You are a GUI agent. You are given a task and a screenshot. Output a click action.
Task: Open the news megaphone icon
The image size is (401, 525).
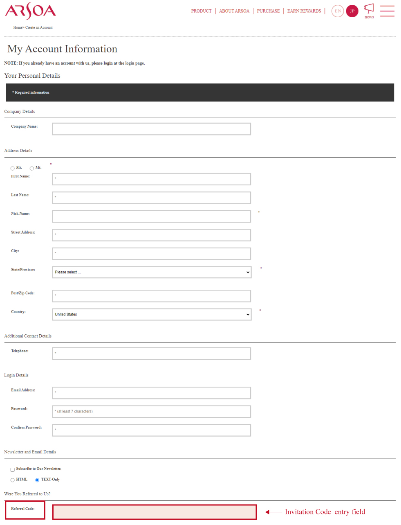(x=369, y=10)
